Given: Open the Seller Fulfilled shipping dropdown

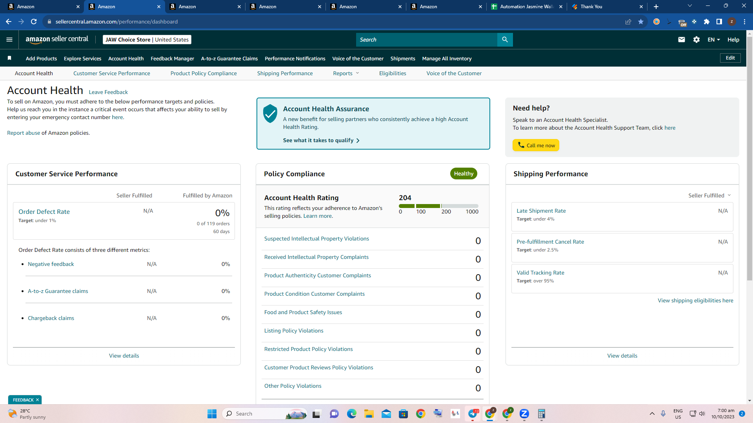Looking at the screenshot, I should click(x=709, y=195).
